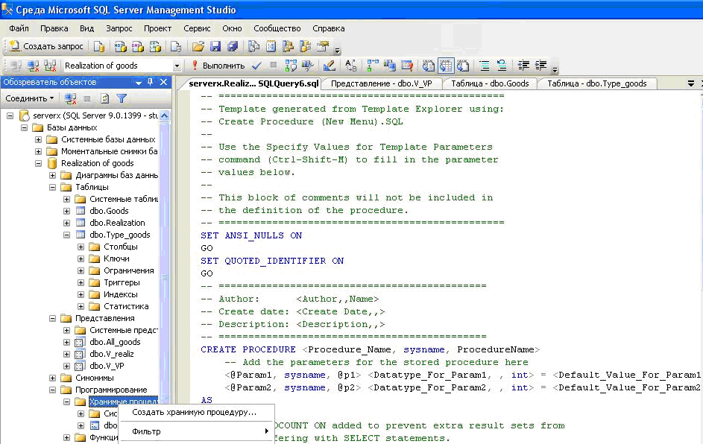Toggle the Object Explorer auto-hide pin
703x444 pixels.
tap(150, 82)
